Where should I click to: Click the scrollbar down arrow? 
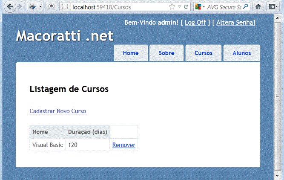coord(278,176)
